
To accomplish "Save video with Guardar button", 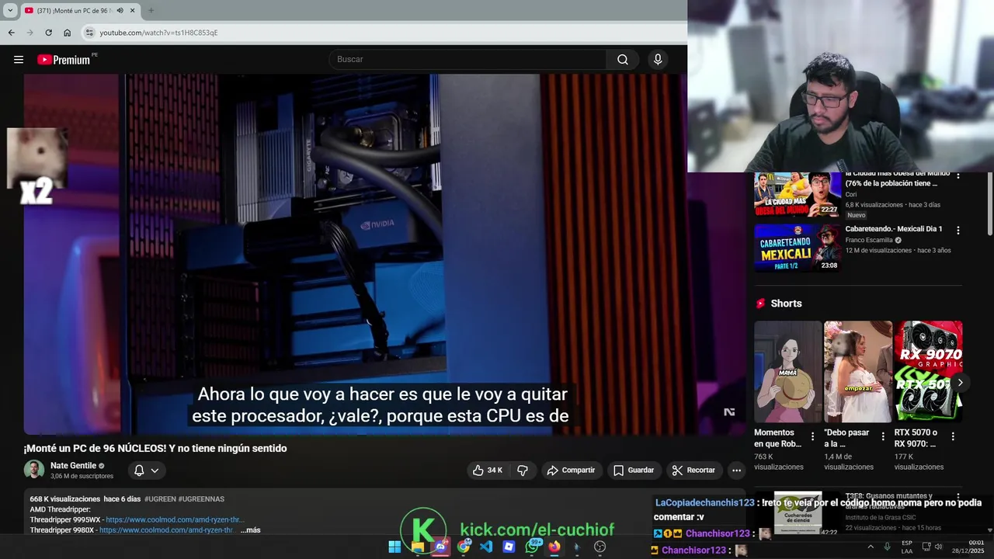I will (x=634, y=470).
